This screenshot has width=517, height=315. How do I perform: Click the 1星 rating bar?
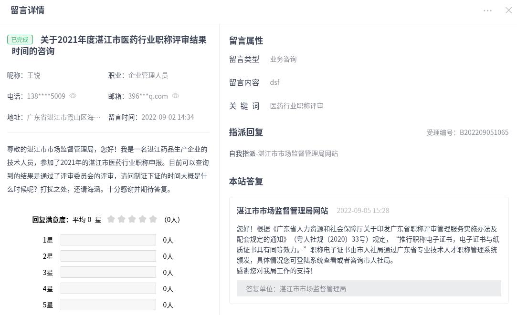point(108,240)
